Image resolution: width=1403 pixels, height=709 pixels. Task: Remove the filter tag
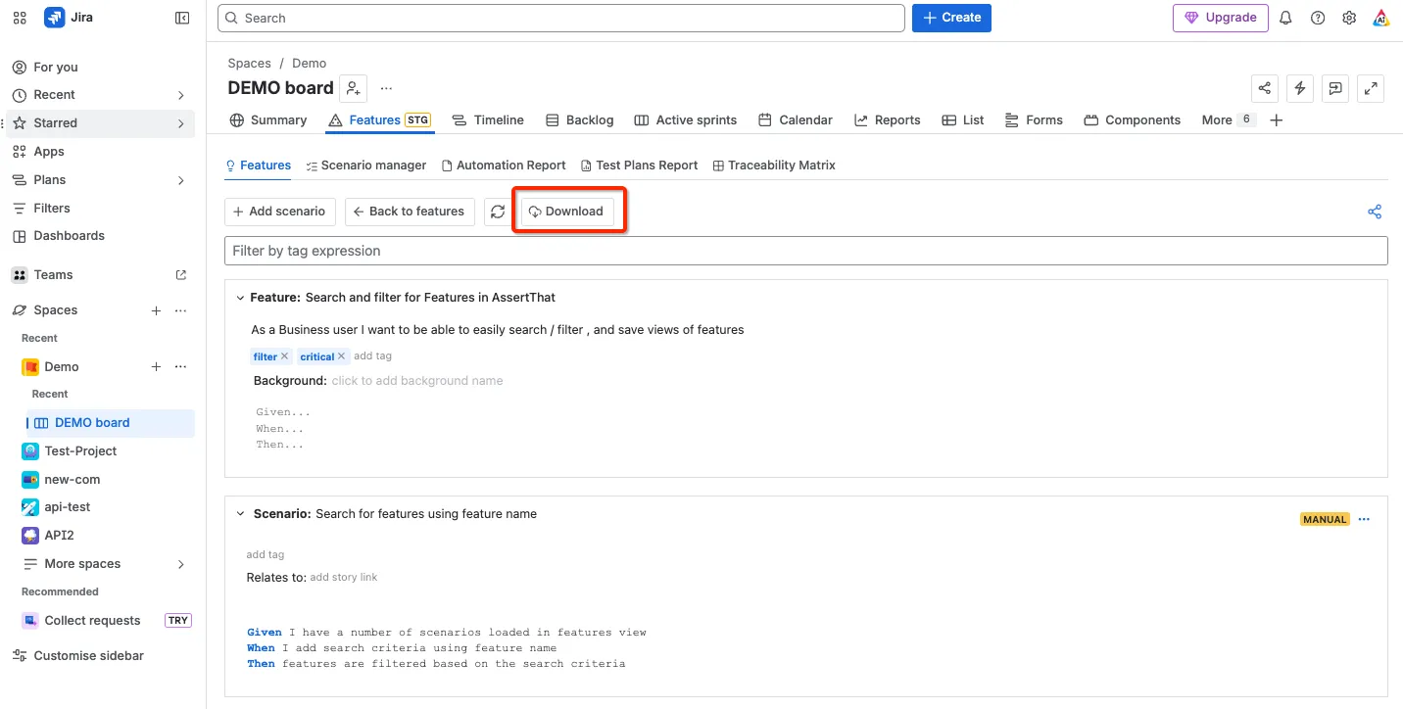point(285,356)
